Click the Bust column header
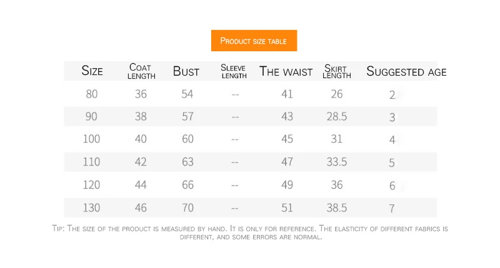500x268 pixels. coord(186,71)
